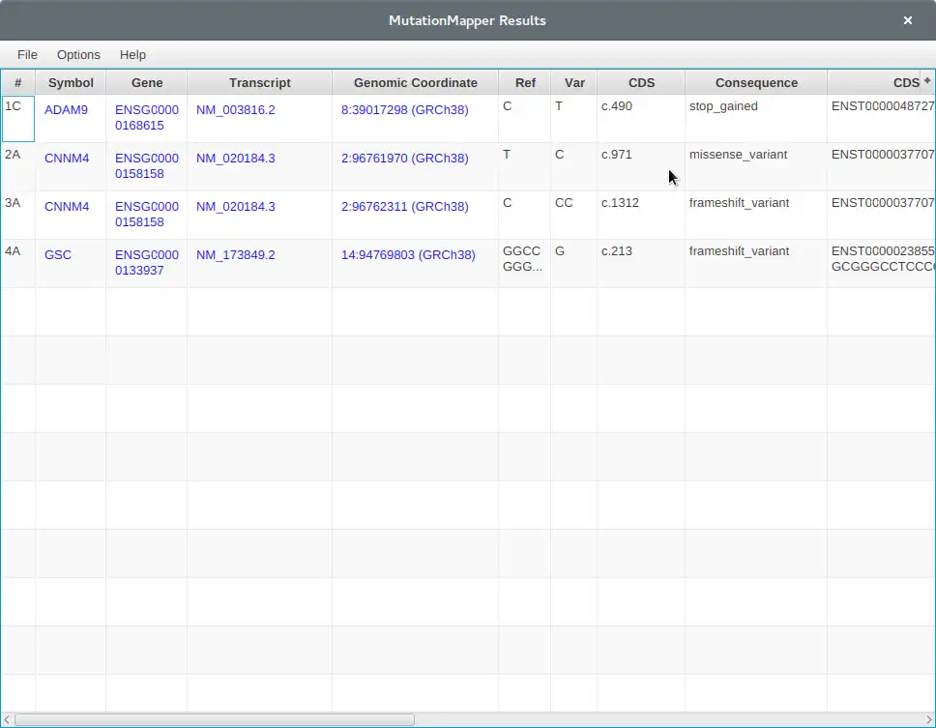
Task: Select the missense_variant consequence cell
Action: click(x=756, y=167)
